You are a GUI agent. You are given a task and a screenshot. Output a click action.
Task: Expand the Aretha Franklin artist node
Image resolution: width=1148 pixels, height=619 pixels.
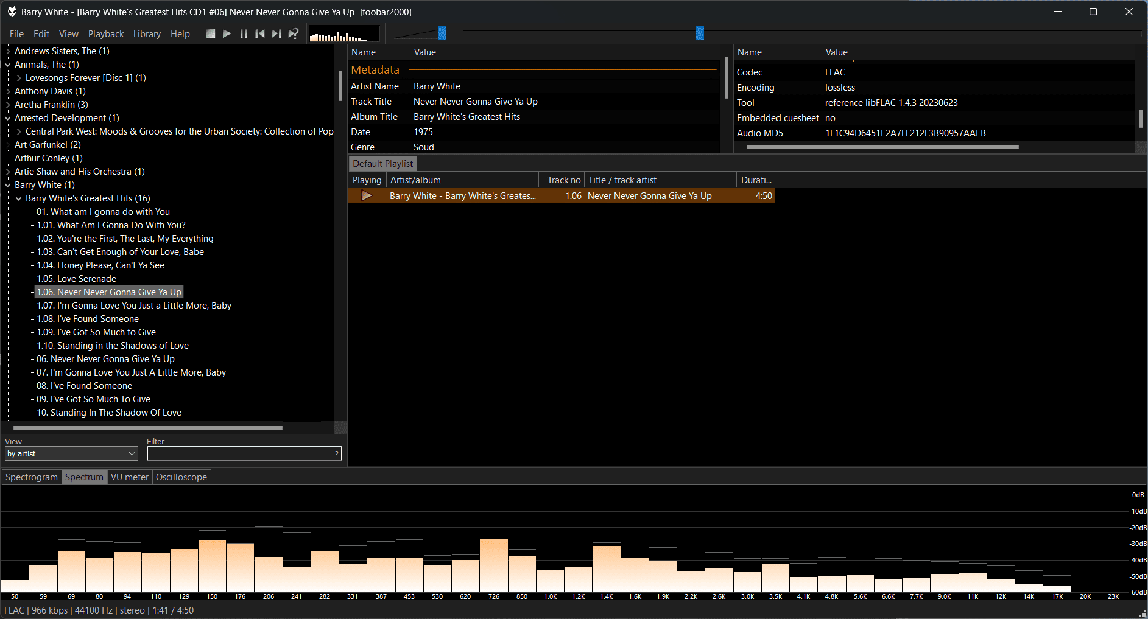tap(8, 105)
